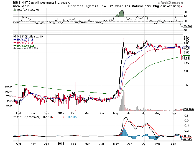Screen dimensions: 194x146
Task: Click the 8521990 volume tag on right axis
Action: pos(188,109)
